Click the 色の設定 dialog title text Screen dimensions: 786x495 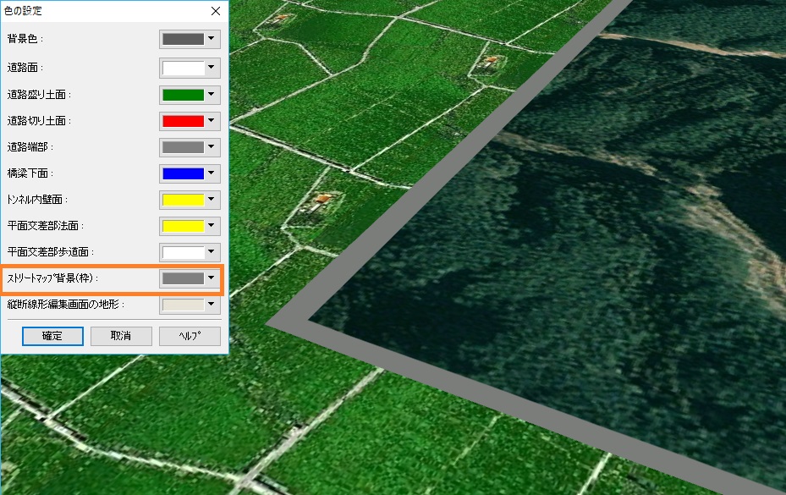point(23,10)
